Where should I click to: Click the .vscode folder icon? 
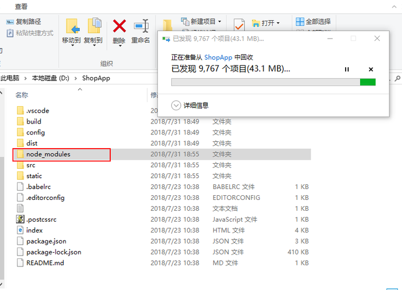(x=20, y=110)
